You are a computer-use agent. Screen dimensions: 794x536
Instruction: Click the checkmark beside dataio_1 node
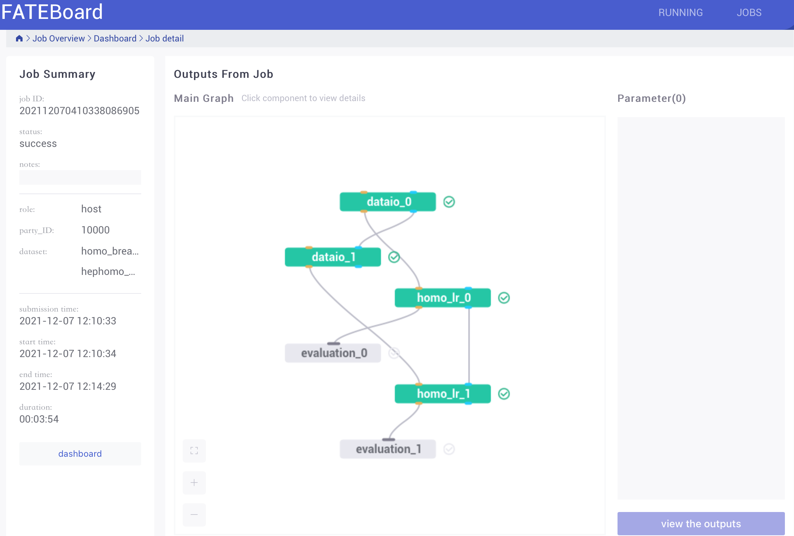[394, 257]
